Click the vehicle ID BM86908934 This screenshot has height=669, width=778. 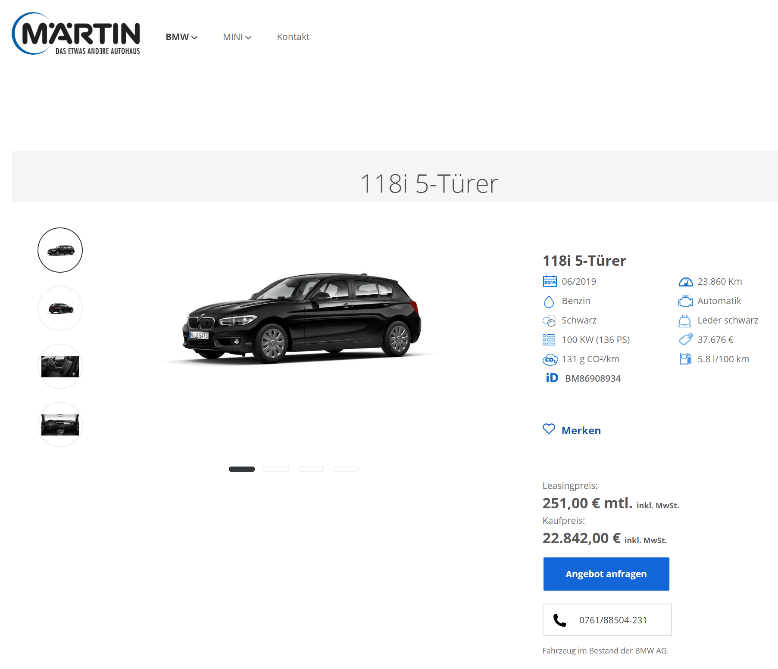(593, 378)
